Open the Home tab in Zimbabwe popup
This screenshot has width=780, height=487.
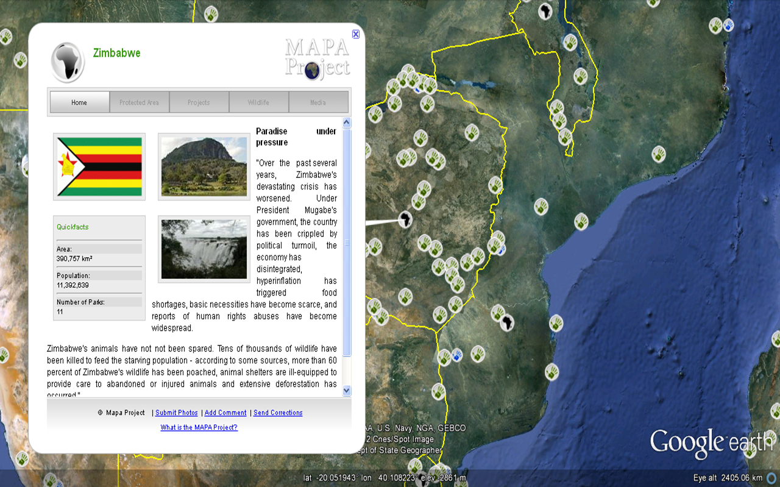click(79, 102)
